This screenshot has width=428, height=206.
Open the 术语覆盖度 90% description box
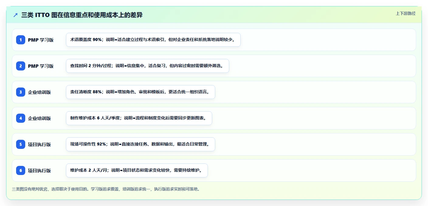coord(153,40)
